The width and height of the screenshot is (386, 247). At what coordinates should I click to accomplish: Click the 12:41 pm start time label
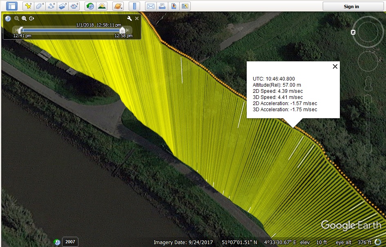click(22, 36)
